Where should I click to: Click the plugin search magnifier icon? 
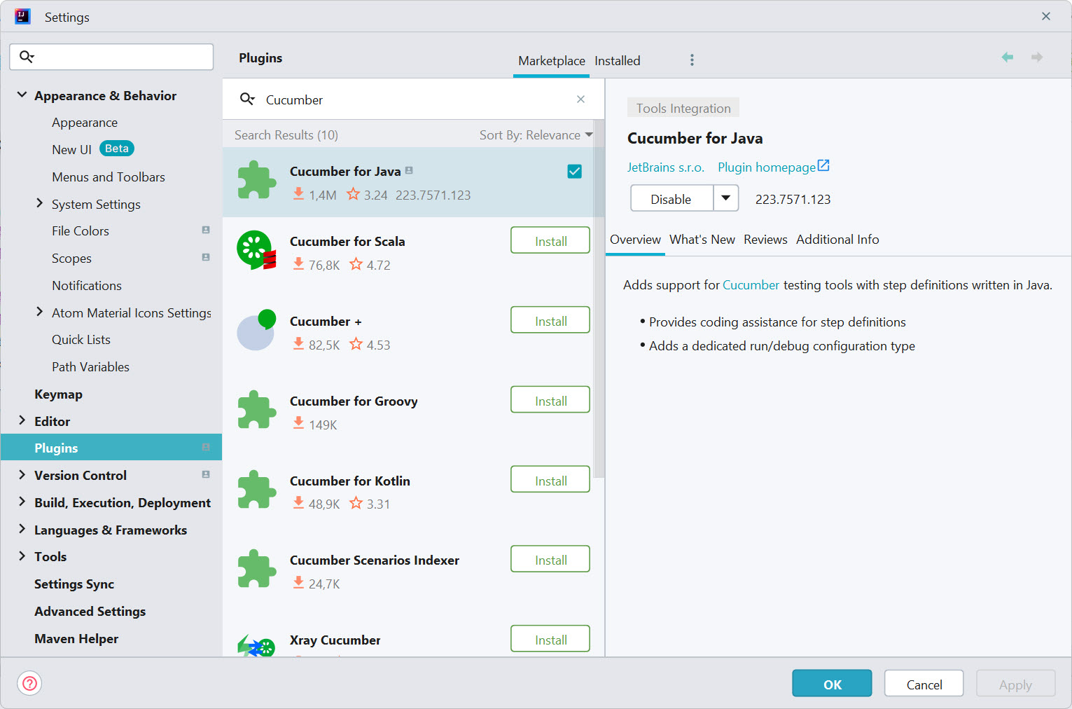pyautogui.click(x=247, y=99)
